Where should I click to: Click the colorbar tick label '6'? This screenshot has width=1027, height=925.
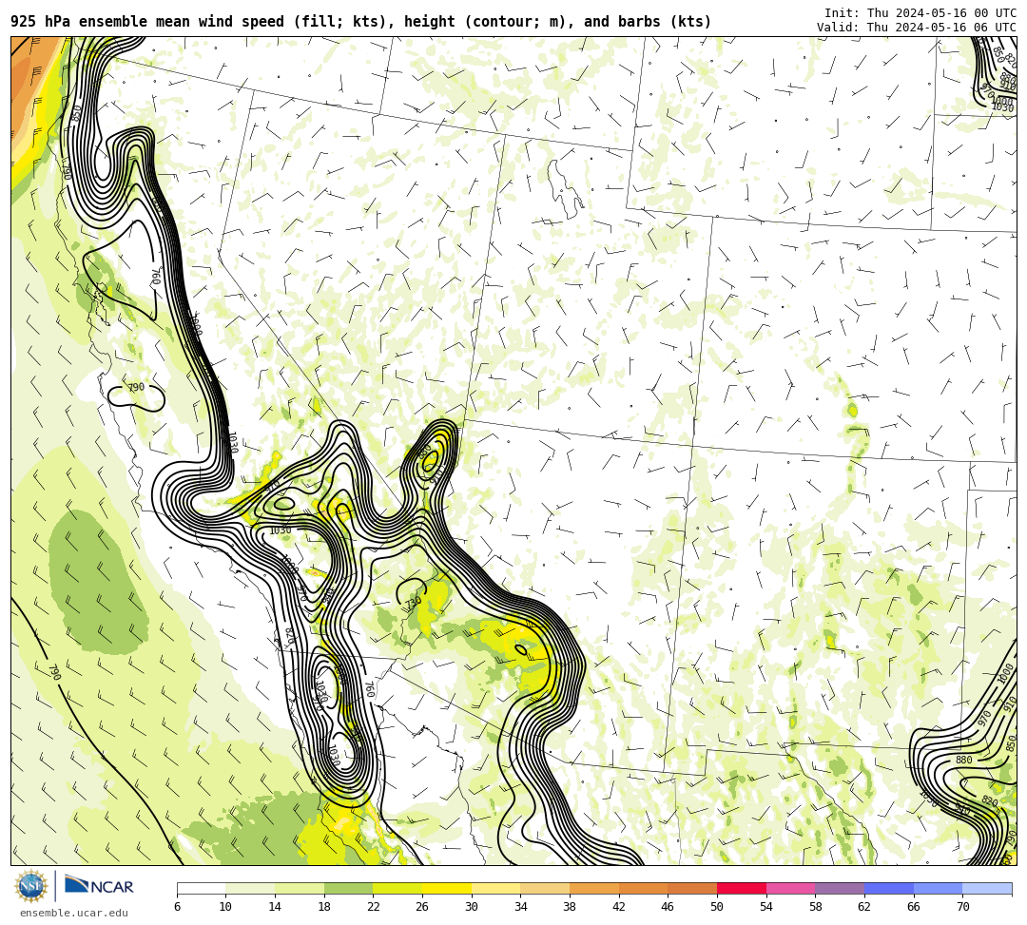177,907
